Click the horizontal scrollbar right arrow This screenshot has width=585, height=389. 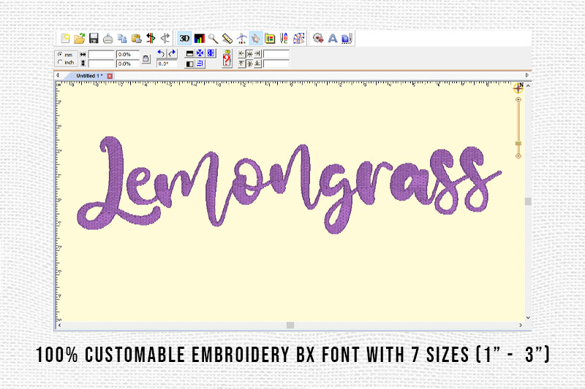pyautogui.click(x=521, y=325)
